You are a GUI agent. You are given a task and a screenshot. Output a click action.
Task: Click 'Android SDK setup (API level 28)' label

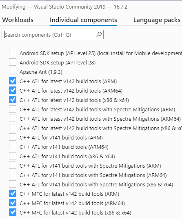tap(58, 62)
